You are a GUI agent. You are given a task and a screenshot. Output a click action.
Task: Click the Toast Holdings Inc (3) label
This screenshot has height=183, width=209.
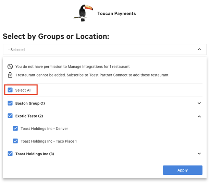[x=35, y=154]
